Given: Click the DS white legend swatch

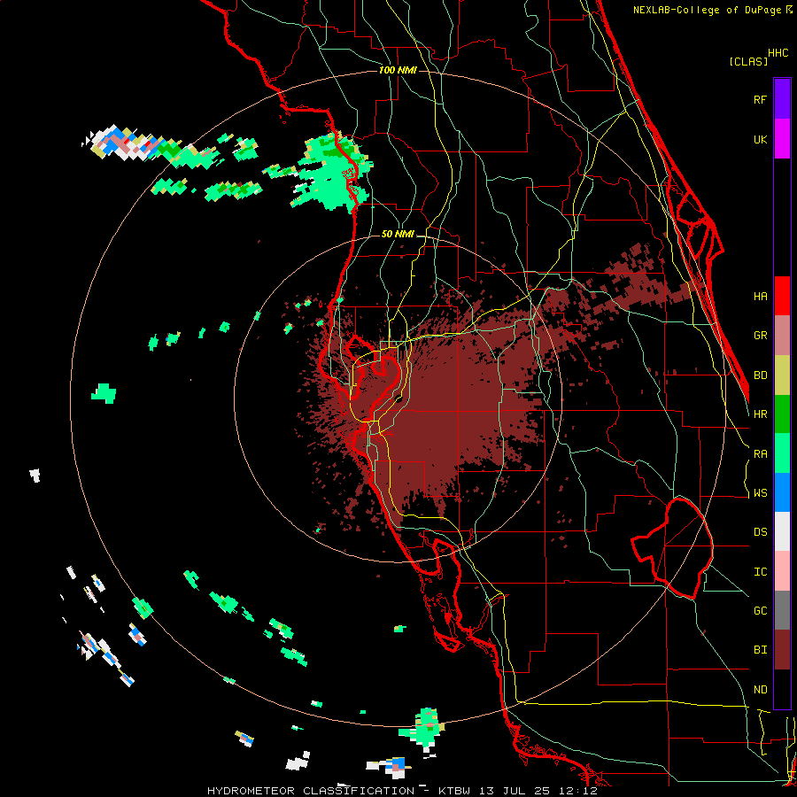Looking at the screenshot, I should click(x=782, y=531).
